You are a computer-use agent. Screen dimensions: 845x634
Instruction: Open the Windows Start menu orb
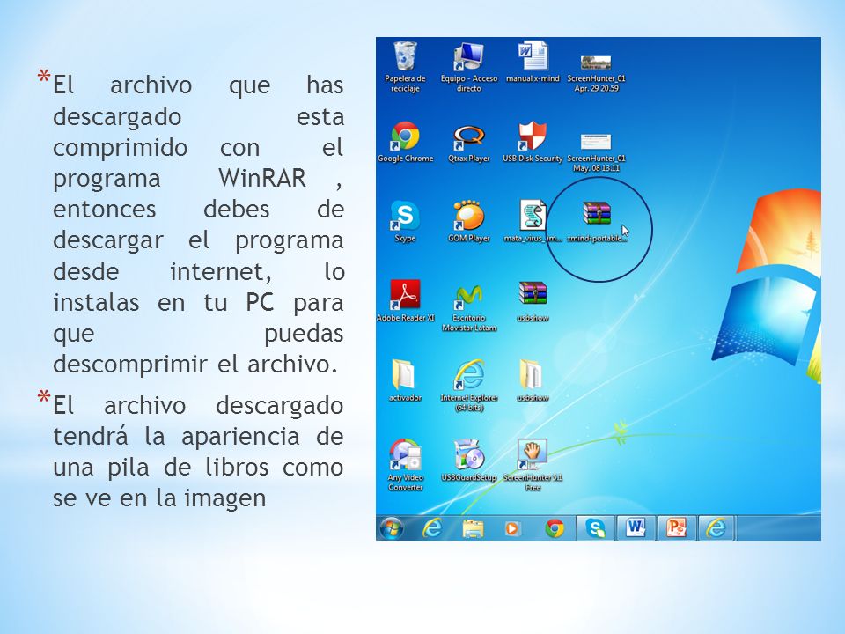click(x=391, y=527)
